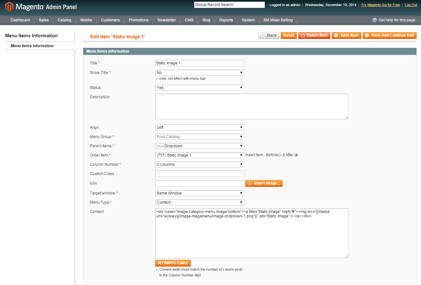Click the Try Magento Go for Free link

381,5
